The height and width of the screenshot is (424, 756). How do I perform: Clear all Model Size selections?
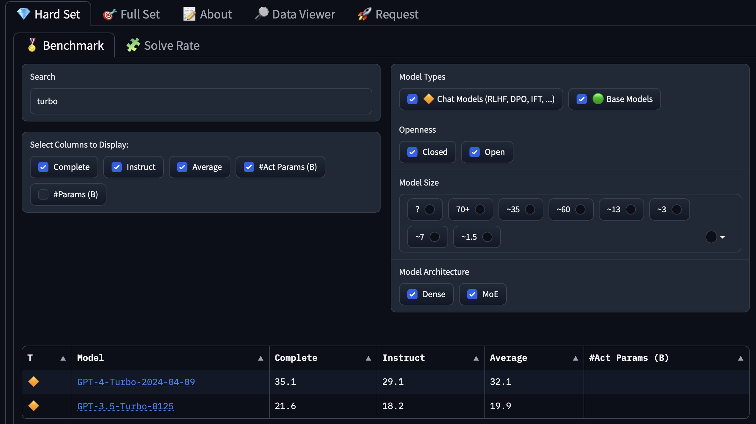coord(711,237)
